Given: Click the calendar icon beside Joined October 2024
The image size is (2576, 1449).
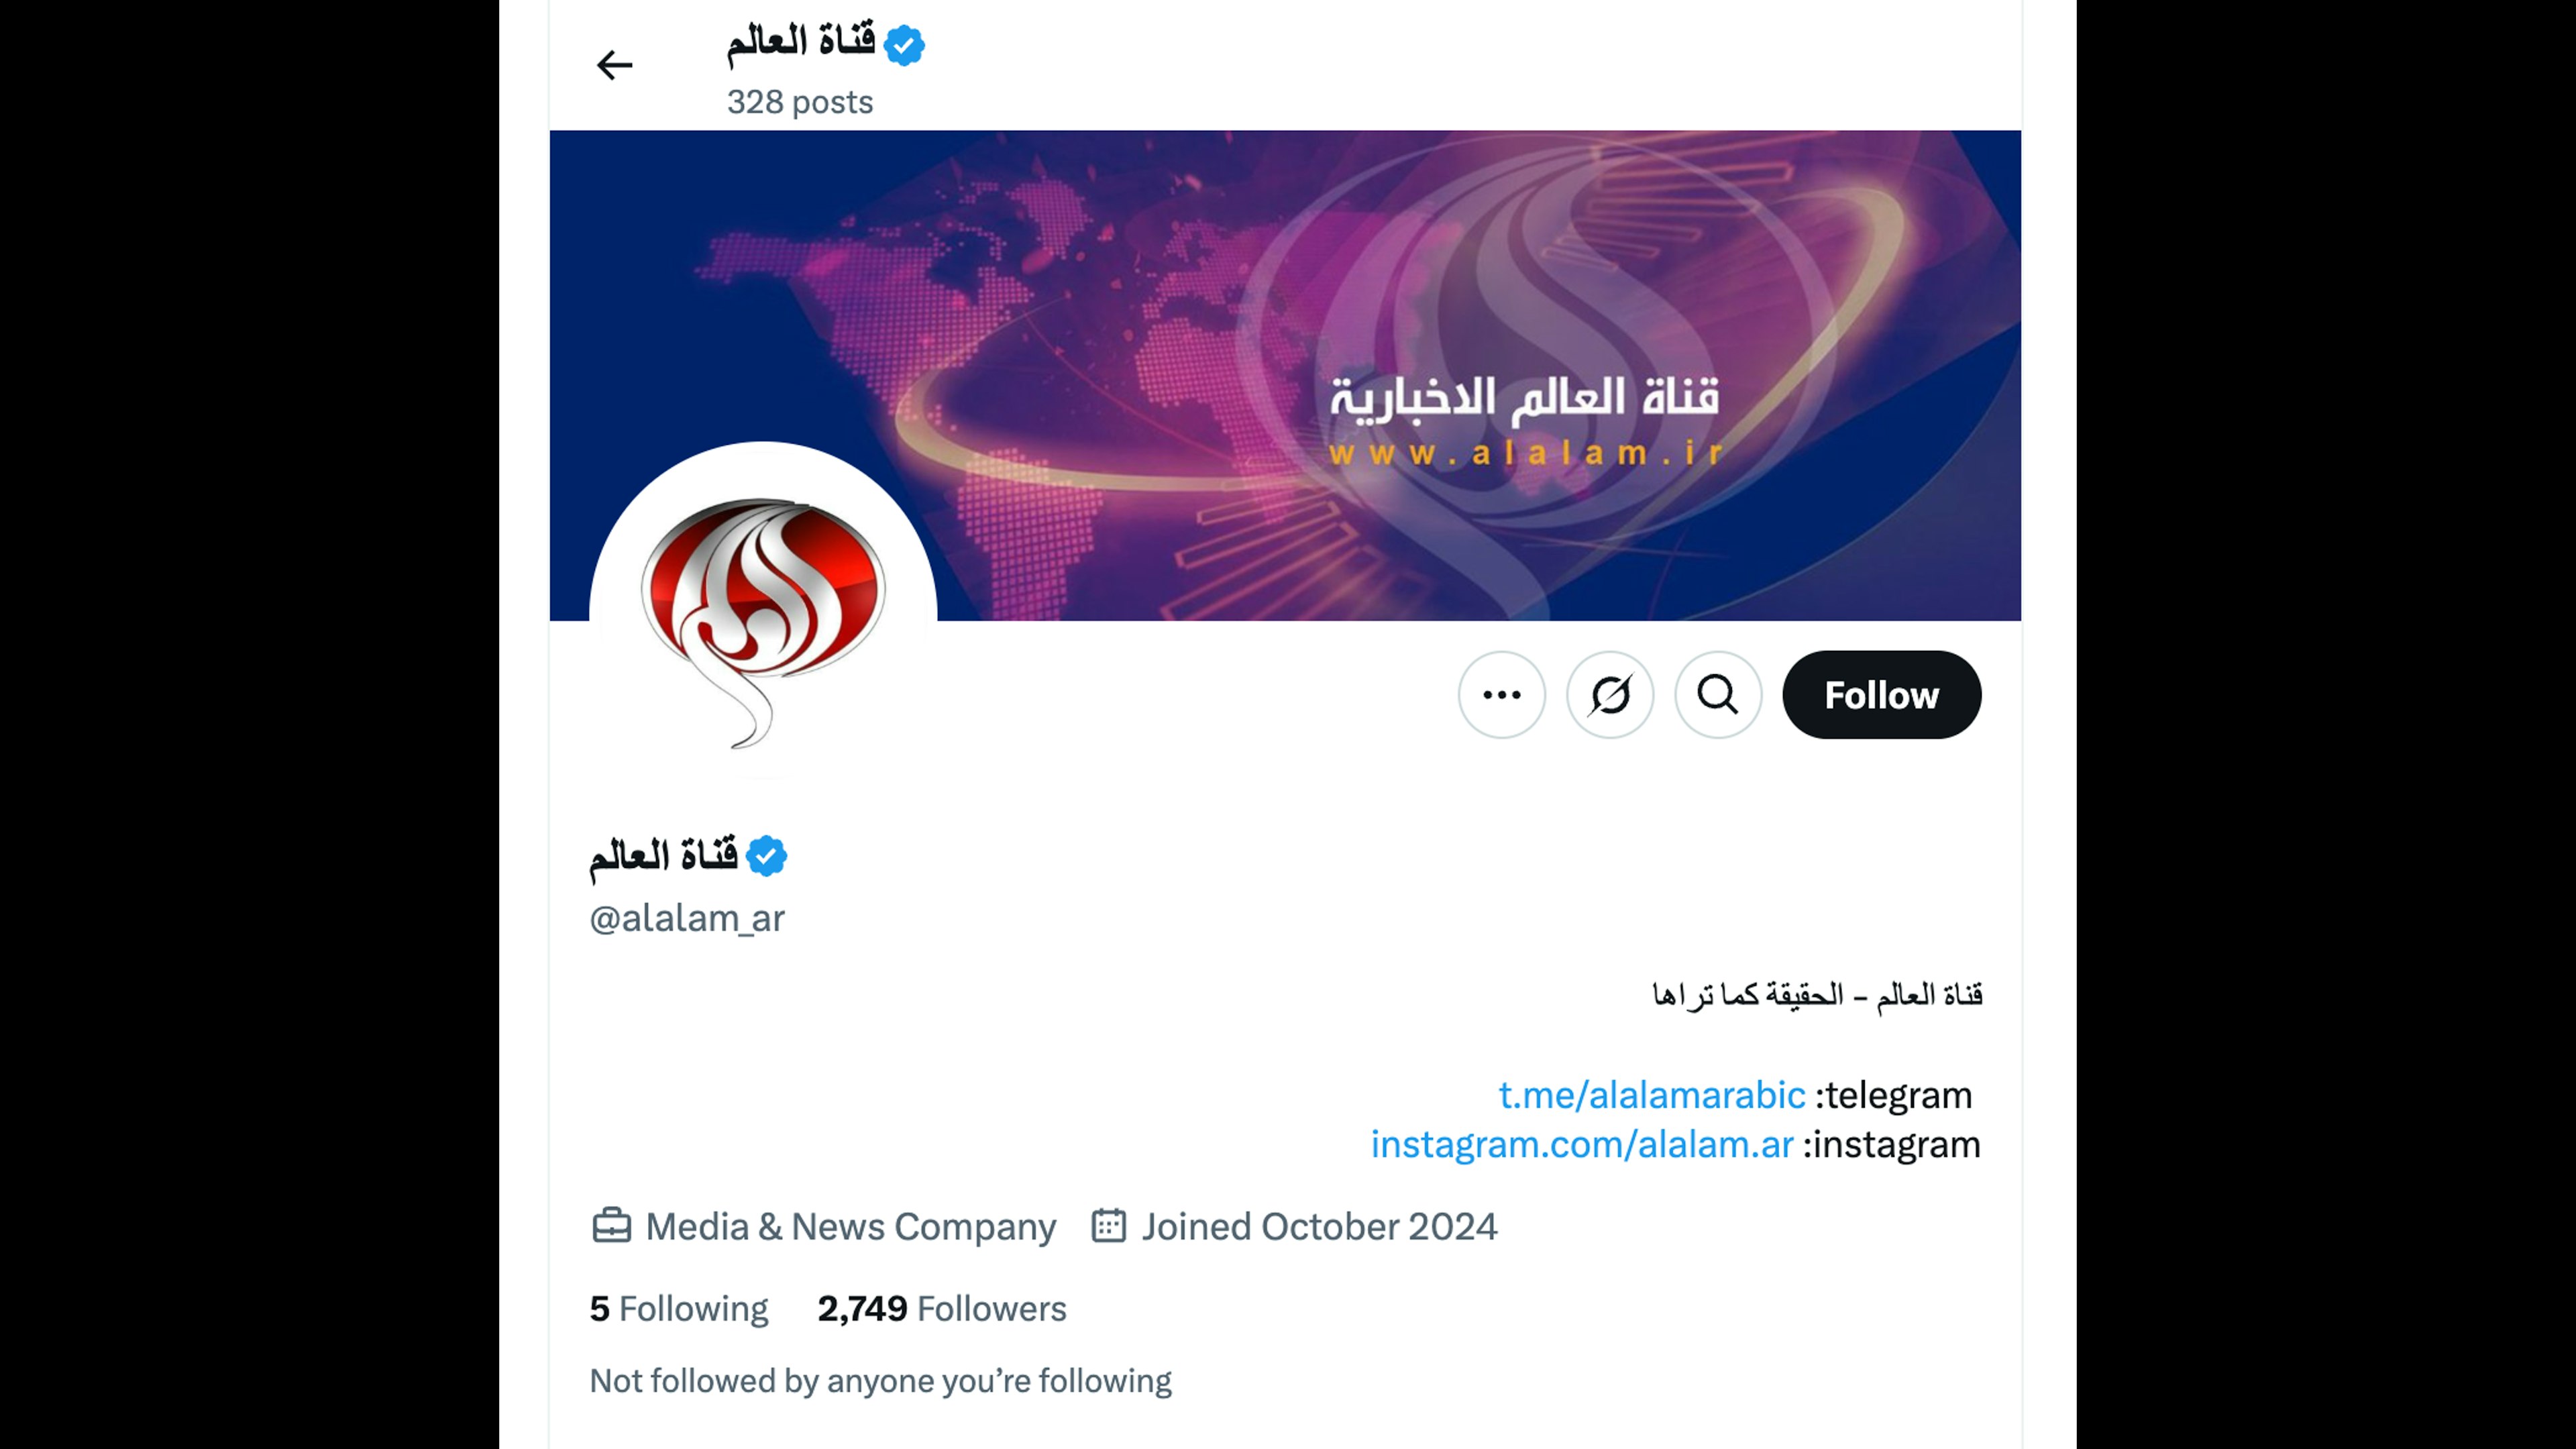Looking at the screenshot, I should 1108,1226.
